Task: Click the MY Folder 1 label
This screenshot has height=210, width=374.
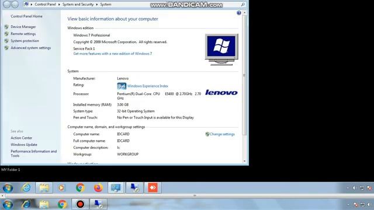Action: 11,170
